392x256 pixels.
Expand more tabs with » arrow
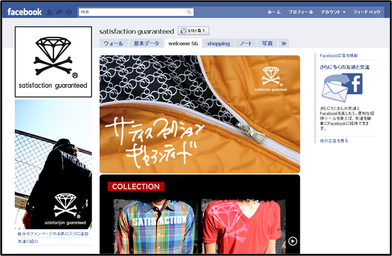pyautogui.click(x=284, y=43)
